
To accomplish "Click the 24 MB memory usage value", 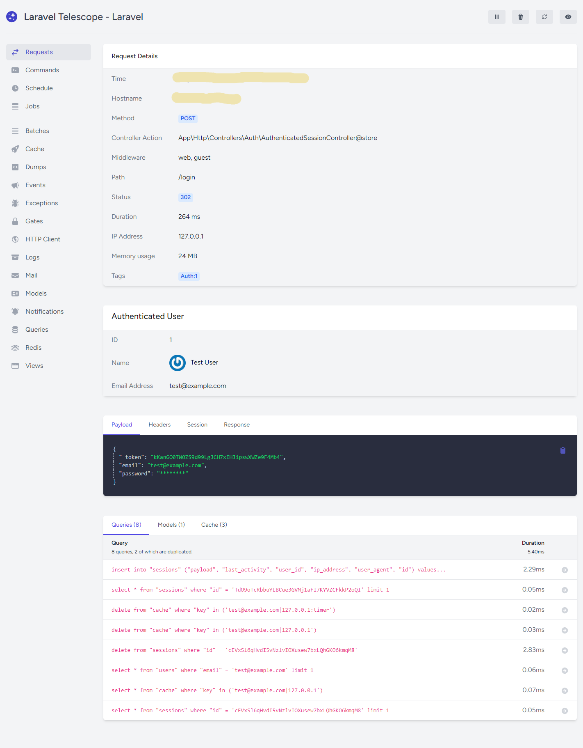I will point(188,256).
